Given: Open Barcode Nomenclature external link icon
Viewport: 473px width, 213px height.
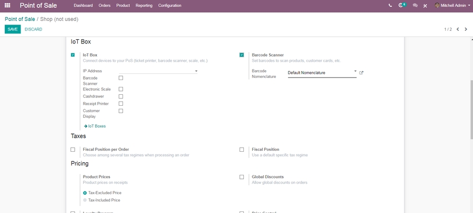Looking at the screenshot, I should coord(361,73).
